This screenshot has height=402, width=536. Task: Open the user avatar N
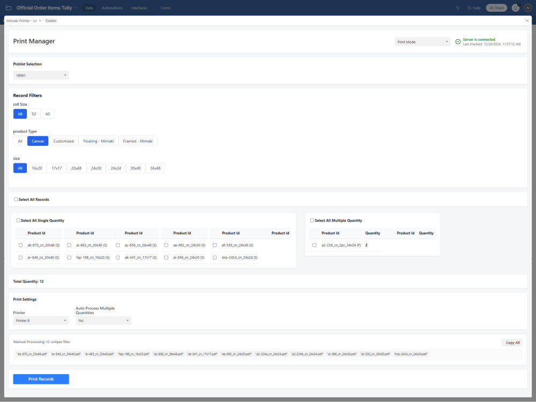528,8
